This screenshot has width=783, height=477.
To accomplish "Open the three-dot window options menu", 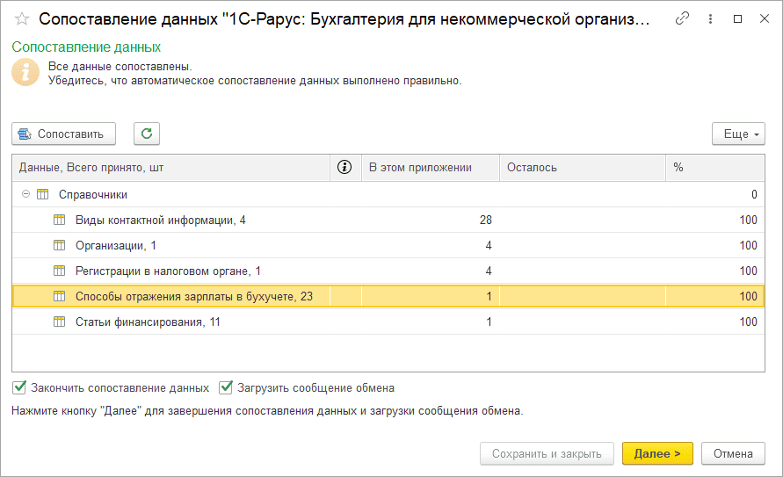I will [x=710, y=19].
